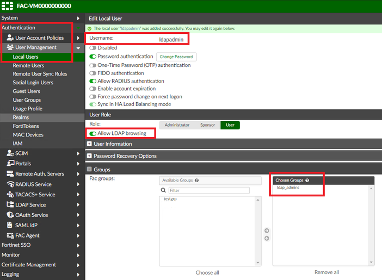Click the FAC Agent icon
The width and height of the screenshot is (382, 280).
tap(10, 235)
